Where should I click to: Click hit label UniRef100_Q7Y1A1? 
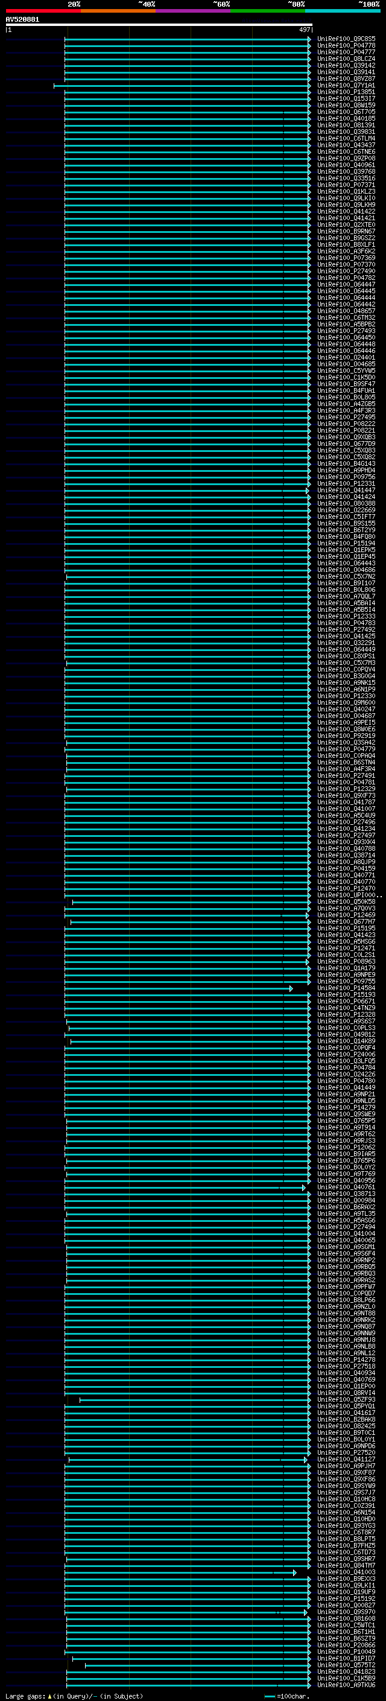tap(346, 85)
